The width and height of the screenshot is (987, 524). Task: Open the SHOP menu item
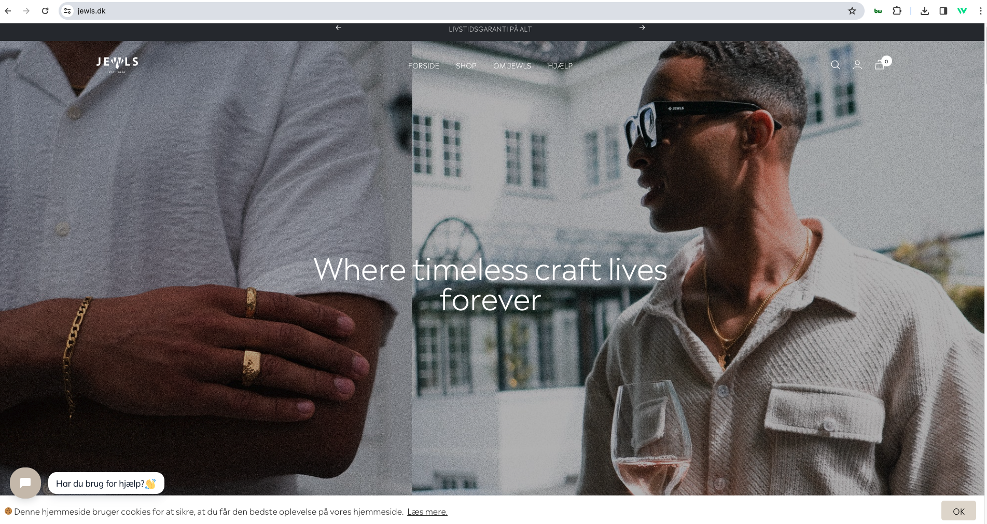click(466, 66)
